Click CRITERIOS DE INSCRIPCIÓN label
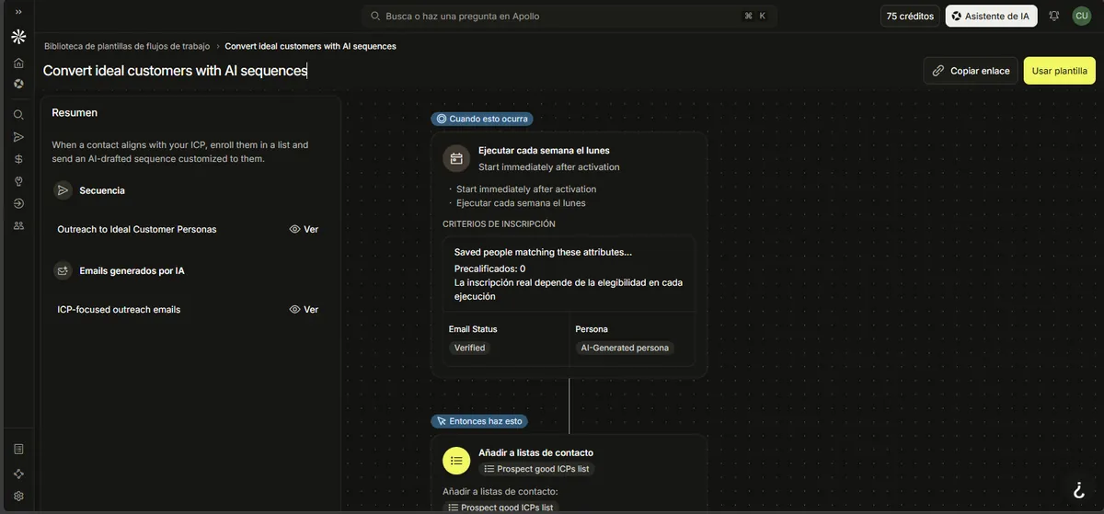This screenshot has height=514, width=1104. tap(499, 223)
